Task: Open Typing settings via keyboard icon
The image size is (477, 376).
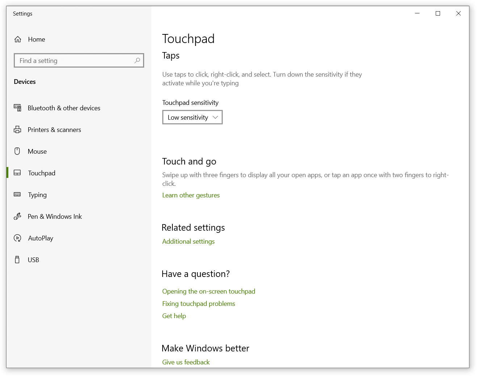Action: (17, 195)
